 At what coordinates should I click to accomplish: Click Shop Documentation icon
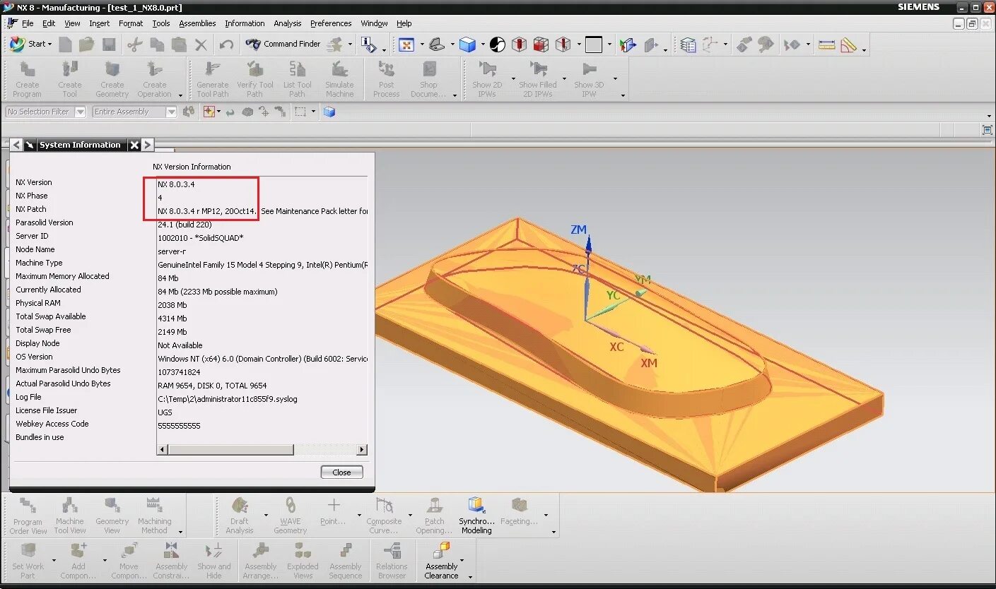[x=429, y=78]
